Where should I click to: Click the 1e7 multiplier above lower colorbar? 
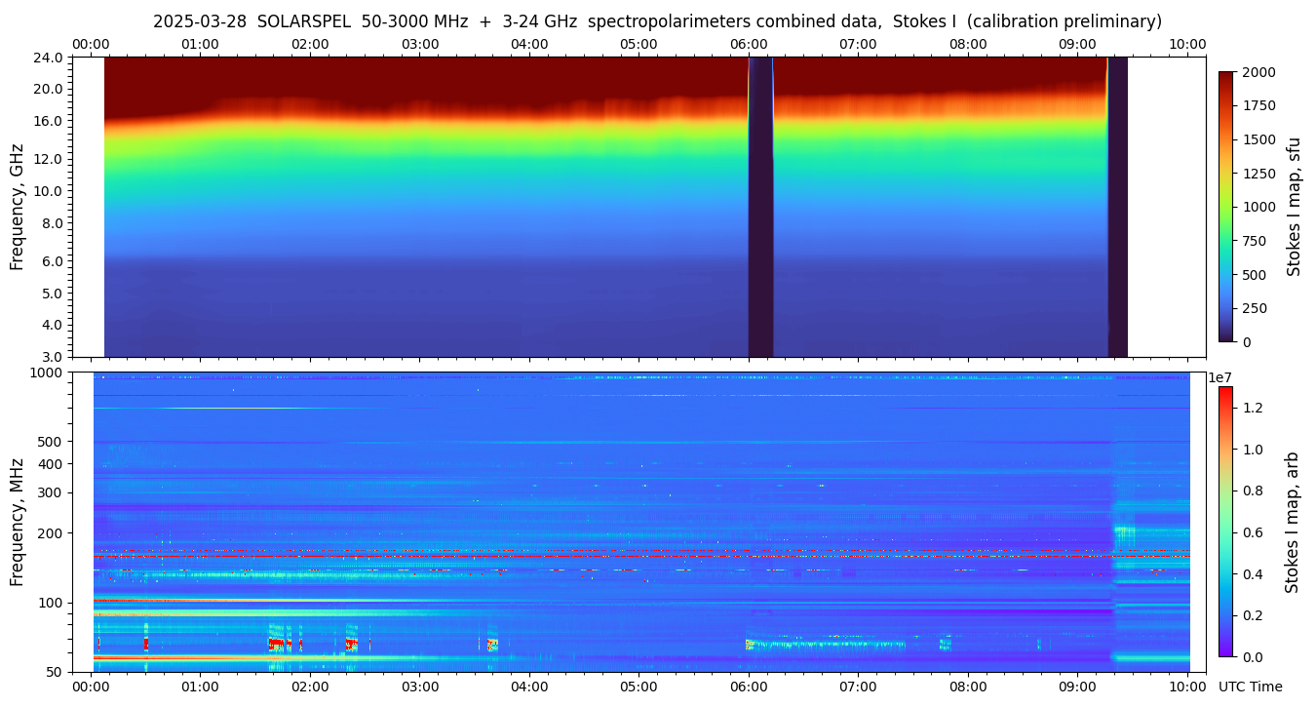[x=1222, y=377]
